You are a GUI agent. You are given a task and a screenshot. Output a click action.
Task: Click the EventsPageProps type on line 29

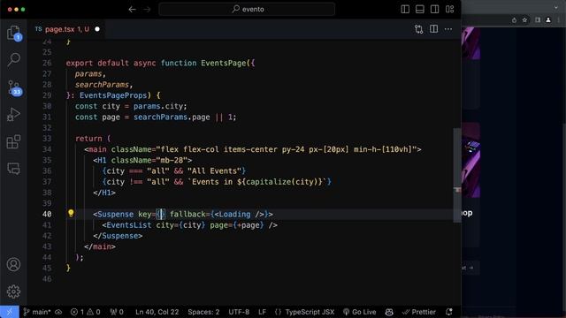[x=113, y=95]
